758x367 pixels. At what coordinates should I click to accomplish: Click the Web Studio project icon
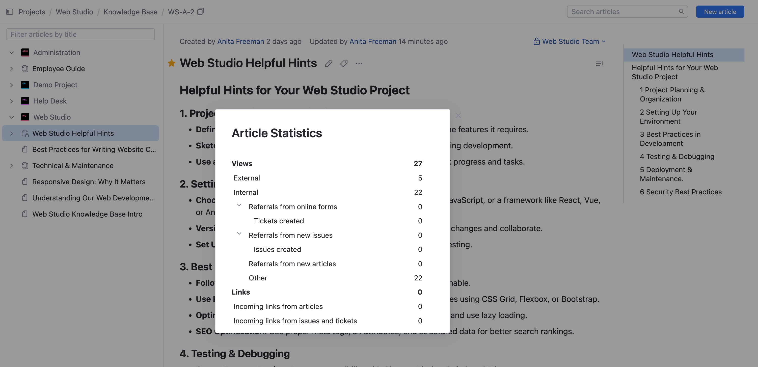point(25,117)
